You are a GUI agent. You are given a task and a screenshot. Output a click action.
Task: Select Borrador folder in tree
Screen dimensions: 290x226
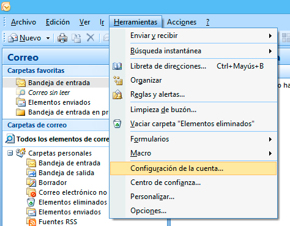pyautogui.click(x=53, y=183)
